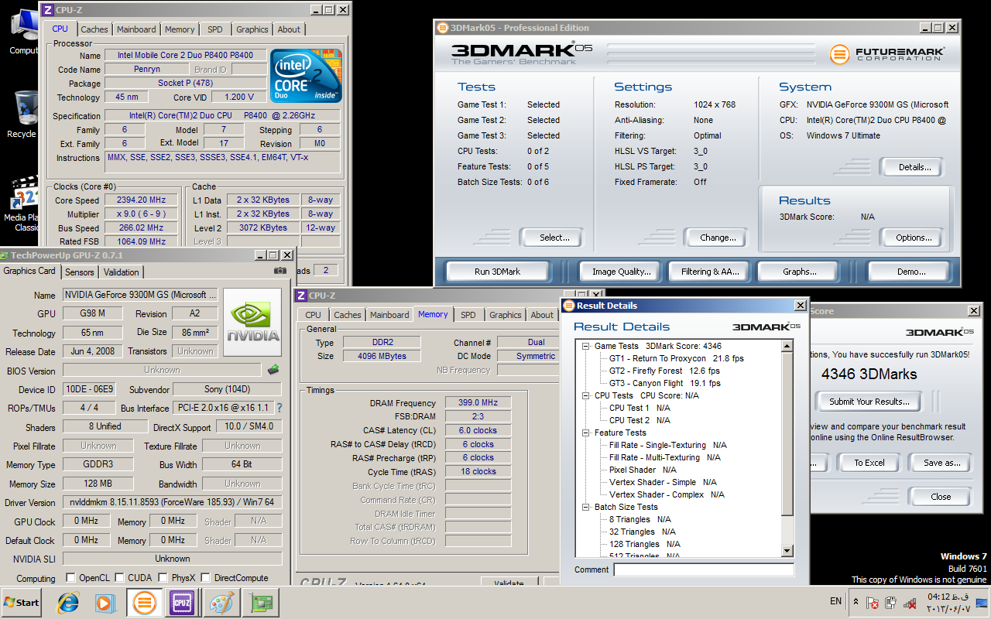Click Close button in score window
This screenshot has height=619, width=991.
click(x=941, y=497)
